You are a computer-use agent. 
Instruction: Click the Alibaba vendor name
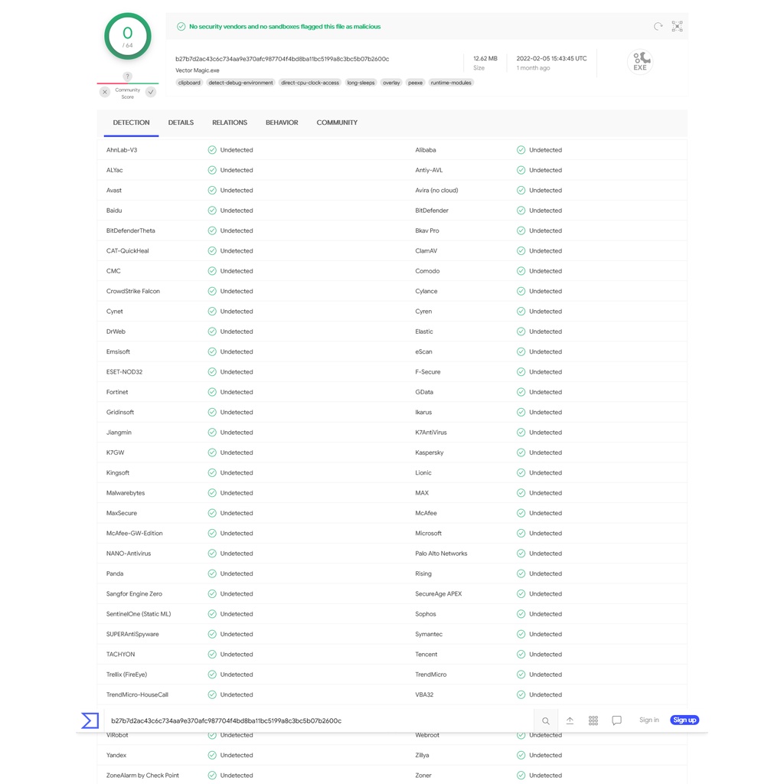tap(426, 150)
